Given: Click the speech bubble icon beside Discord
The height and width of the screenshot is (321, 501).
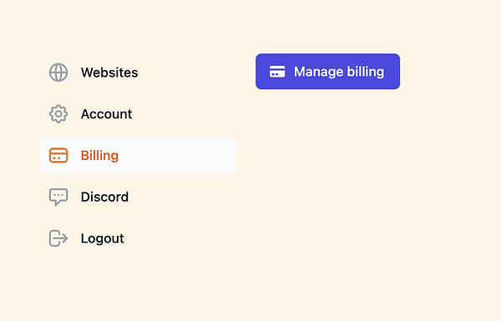Looking at the screenshot, I should tap(58, 197).
